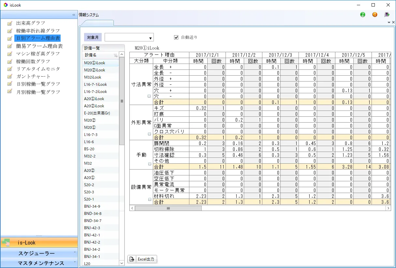This screenshot has height=268, width=396.
Task: Select BNJ-34-9 in equipment list
Action: (100, 206)
